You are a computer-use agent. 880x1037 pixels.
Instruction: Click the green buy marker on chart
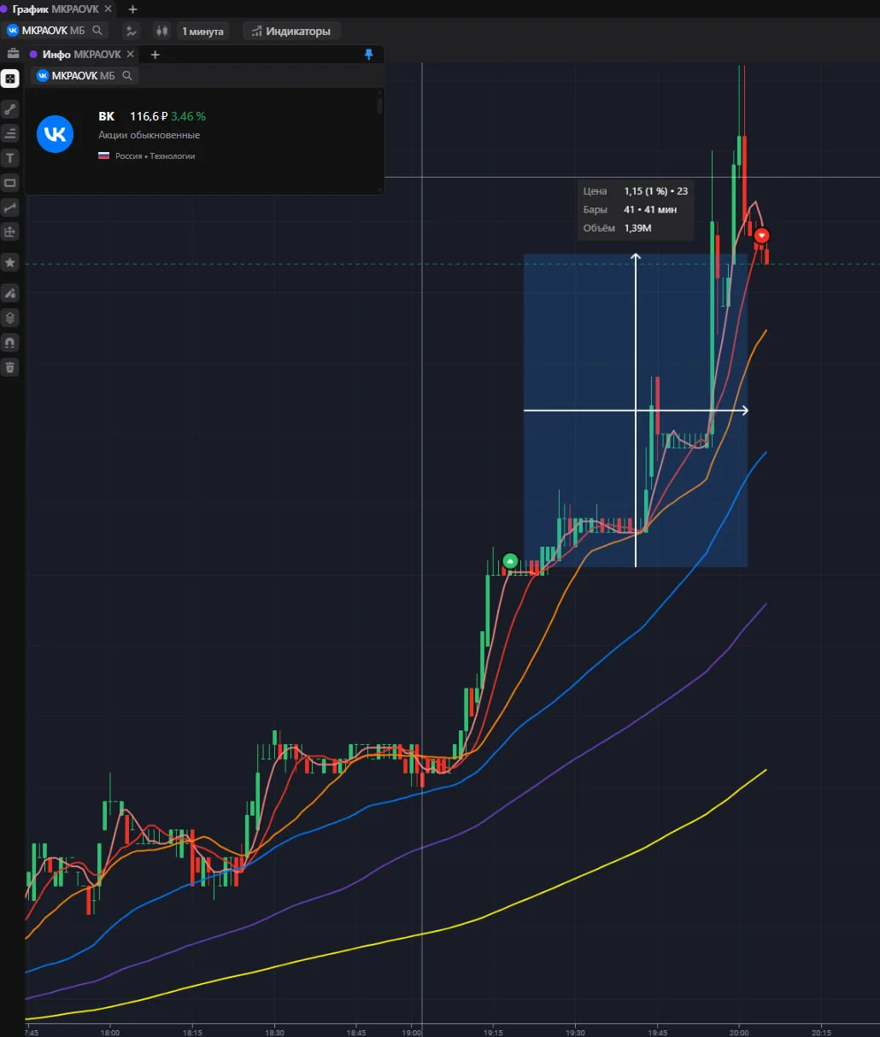point(510,561)
